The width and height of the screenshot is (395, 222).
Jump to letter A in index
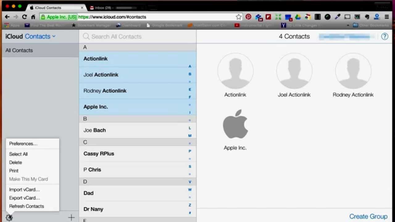point(190,66)
